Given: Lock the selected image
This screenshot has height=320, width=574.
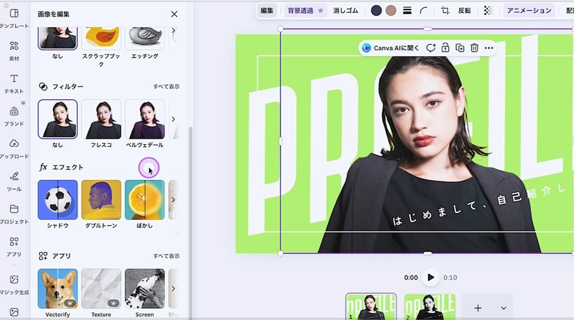Looking at the screenshot, I should click(x=445, y=48).
